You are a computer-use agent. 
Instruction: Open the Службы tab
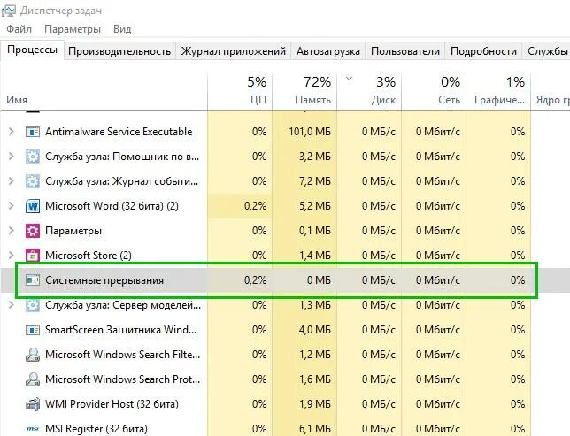[547, 51]
